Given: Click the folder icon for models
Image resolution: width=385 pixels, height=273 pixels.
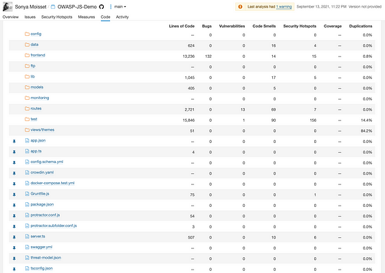Looking at the screenshot, I should (27, 87).
